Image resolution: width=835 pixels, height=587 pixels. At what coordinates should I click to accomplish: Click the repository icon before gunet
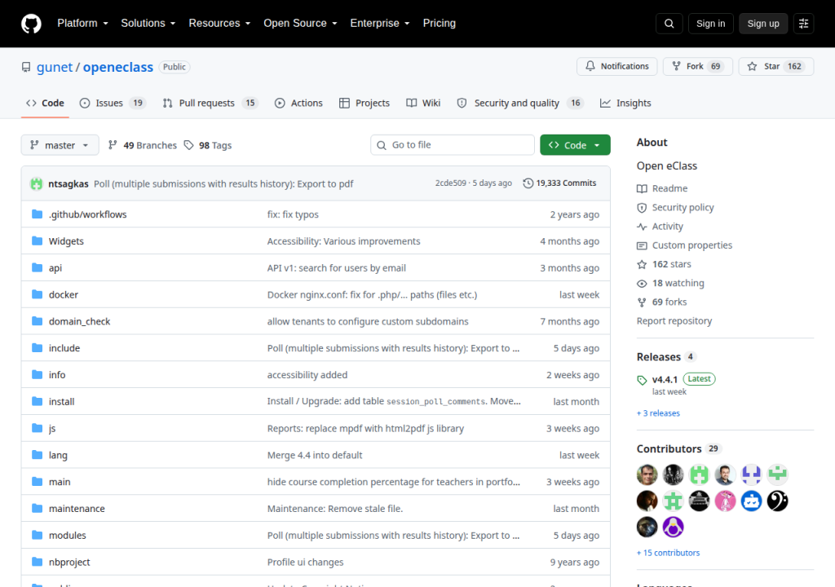tap(26, 67)
